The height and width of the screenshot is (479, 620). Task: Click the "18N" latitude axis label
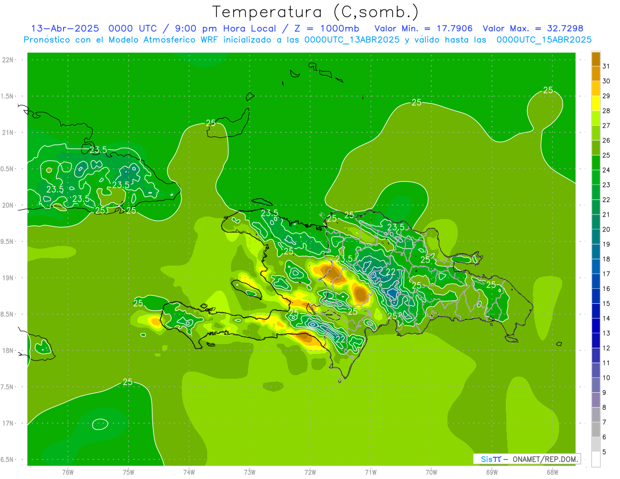(9, 350)
